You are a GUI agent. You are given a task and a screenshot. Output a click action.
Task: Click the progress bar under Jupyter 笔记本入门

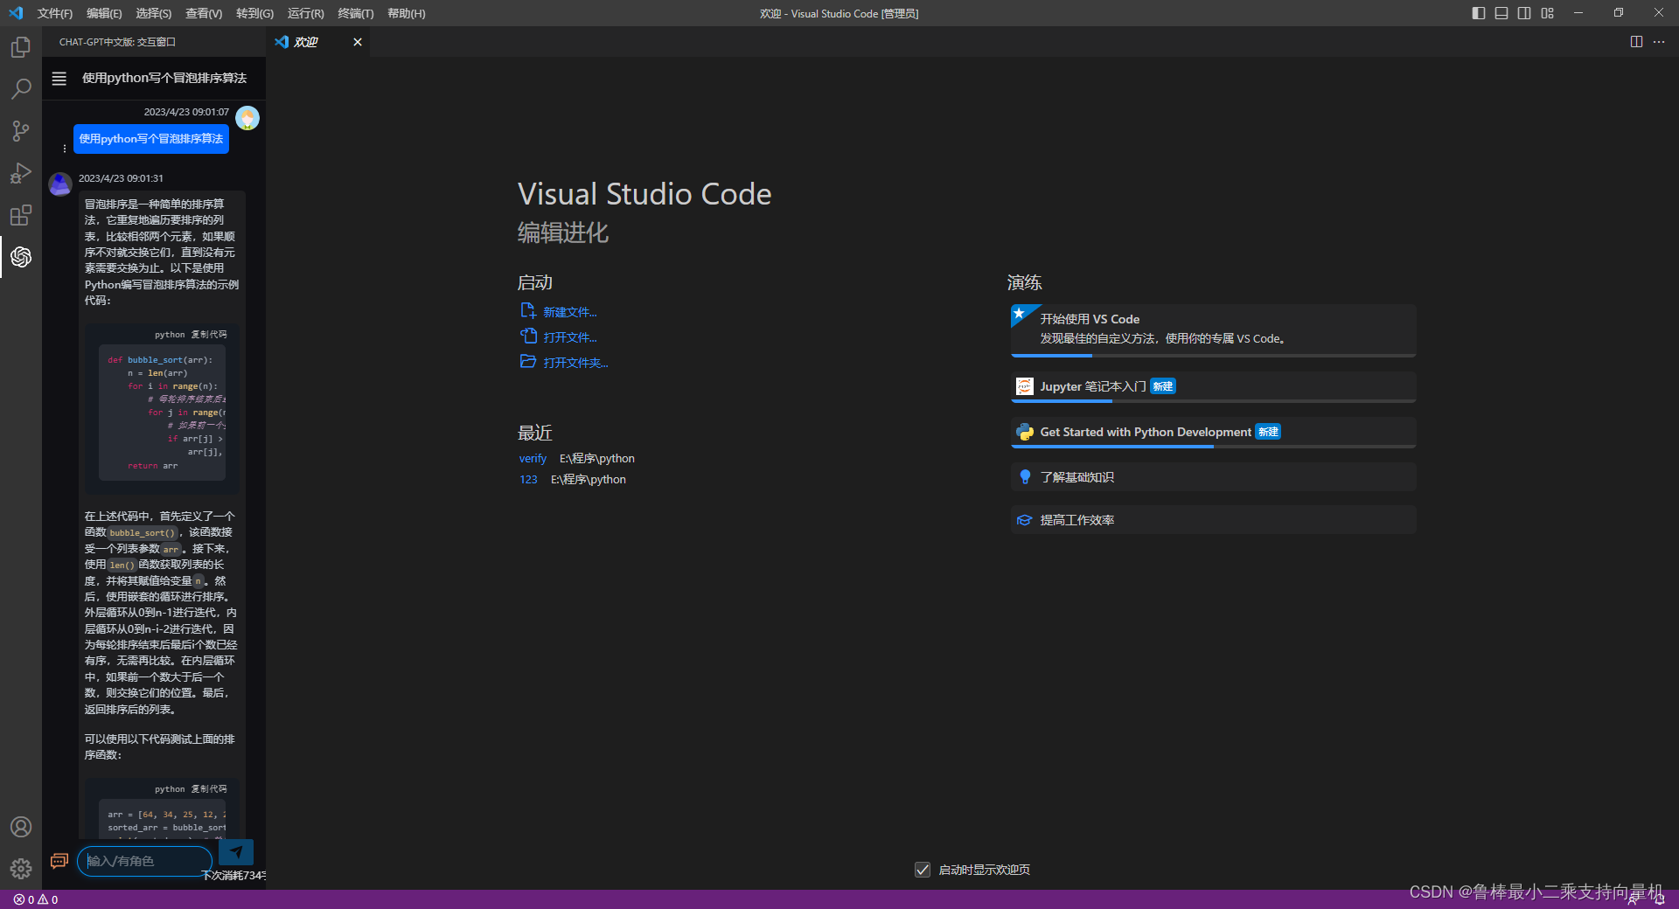pos(1213,401)
